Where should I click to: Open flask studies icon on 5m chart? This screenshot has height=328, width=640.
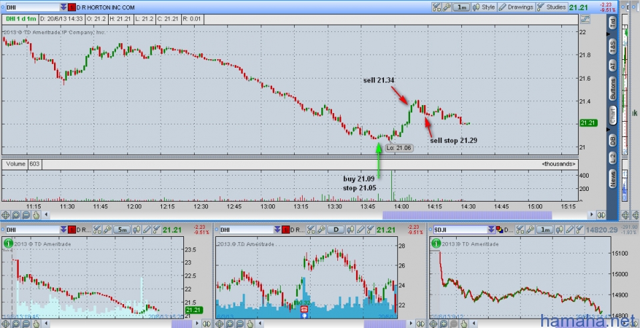[156, 230]
